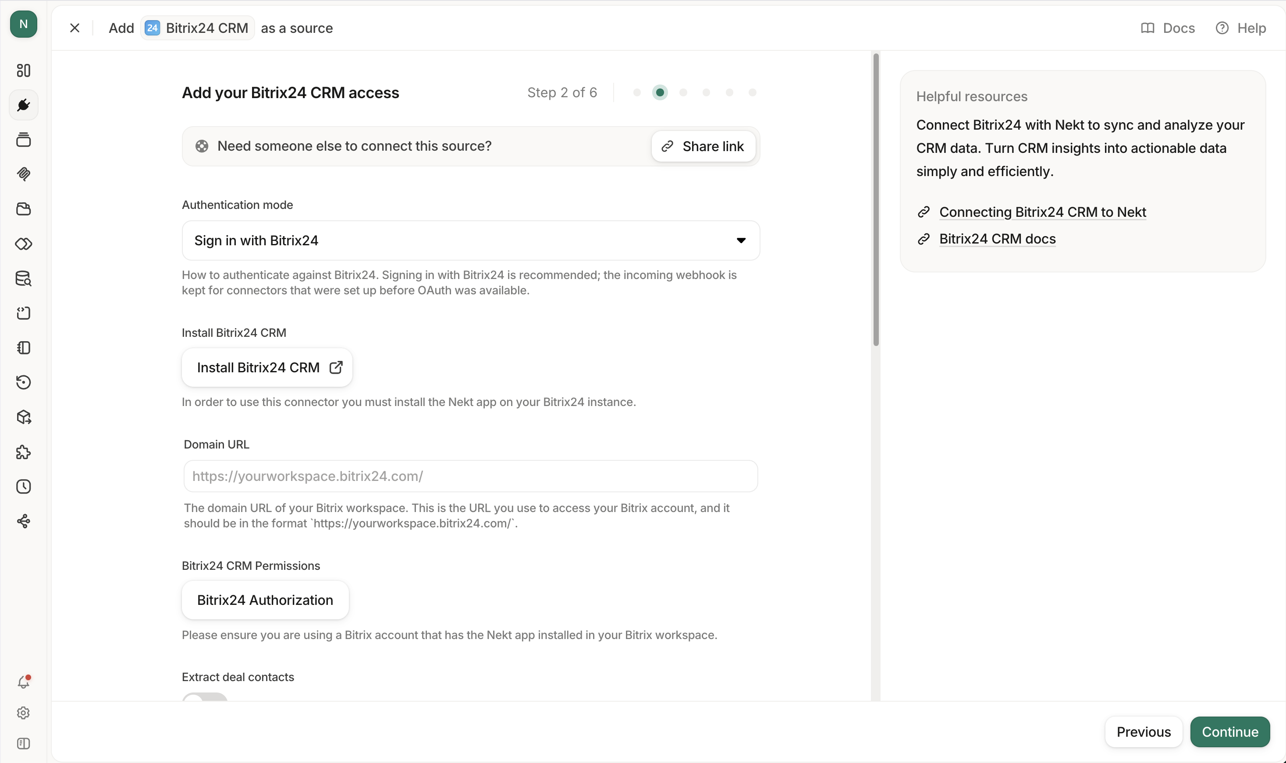Click the Bitrix24 CRM source chip
Screen dimensions: 1286x763
(x=198, y=28)
